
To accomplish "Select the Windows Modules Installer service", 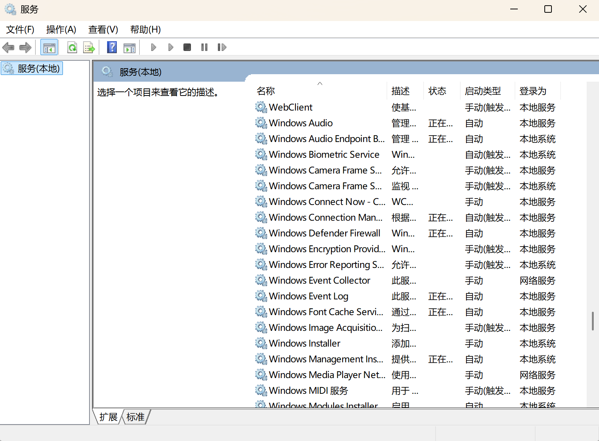I will click(323, 405).
